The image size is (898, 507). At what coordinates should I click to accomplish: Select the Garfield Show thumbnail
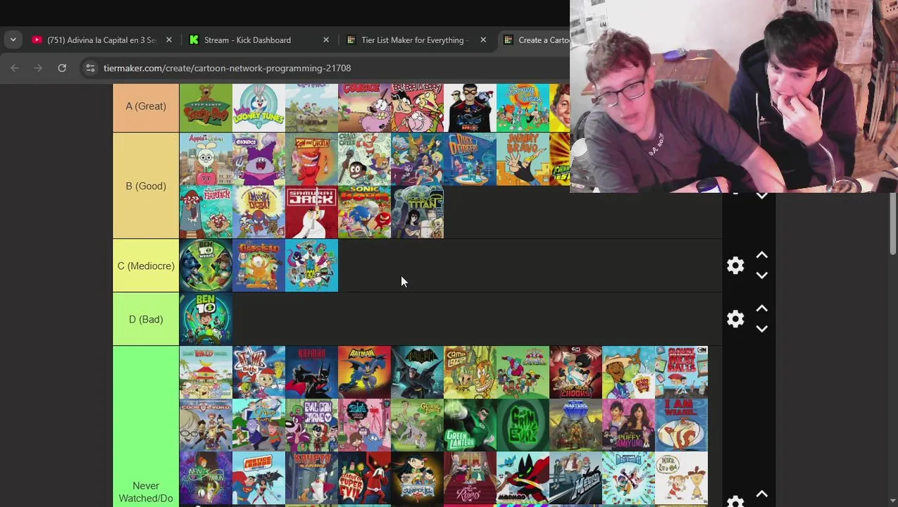click(x=258, y=265)
